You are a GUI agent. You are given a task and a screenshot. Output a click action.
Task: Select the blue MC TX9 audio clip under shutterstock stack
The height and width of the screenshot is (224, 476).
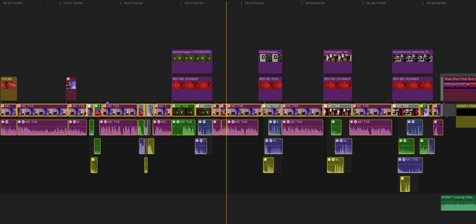[x=410, y=165]
